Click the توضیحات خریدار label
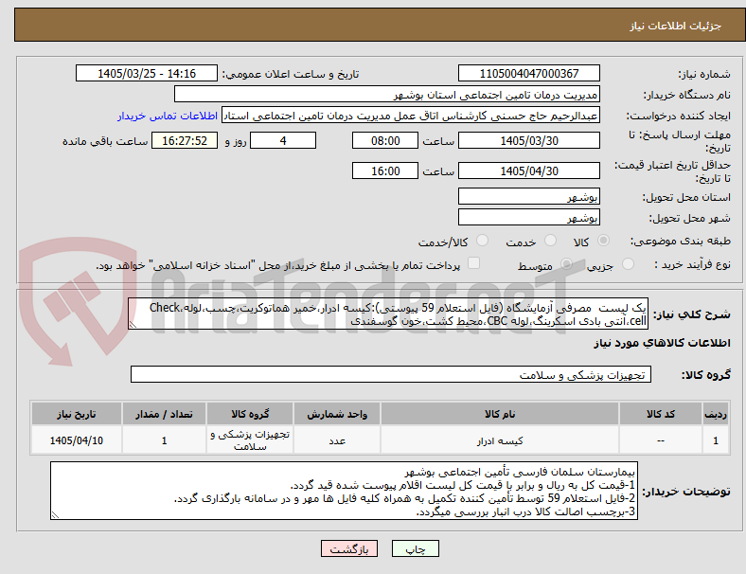 (x=686, y=492)
